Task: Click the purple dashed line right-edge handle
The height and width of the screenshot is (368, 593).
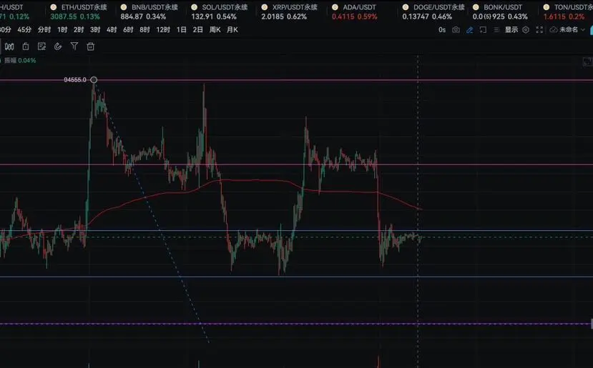Action: click(592, 324)
